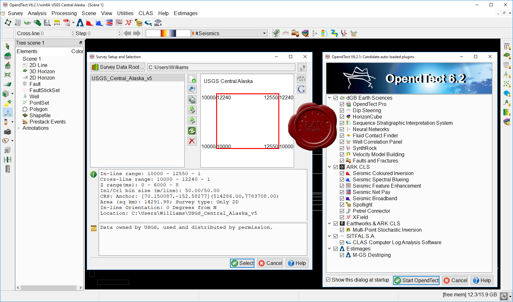Toggle the Petrel Connector checkbox

point(342,211)
